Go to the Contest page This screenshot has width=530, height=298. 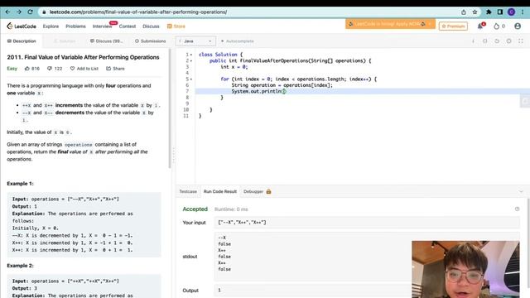point(127,26)
